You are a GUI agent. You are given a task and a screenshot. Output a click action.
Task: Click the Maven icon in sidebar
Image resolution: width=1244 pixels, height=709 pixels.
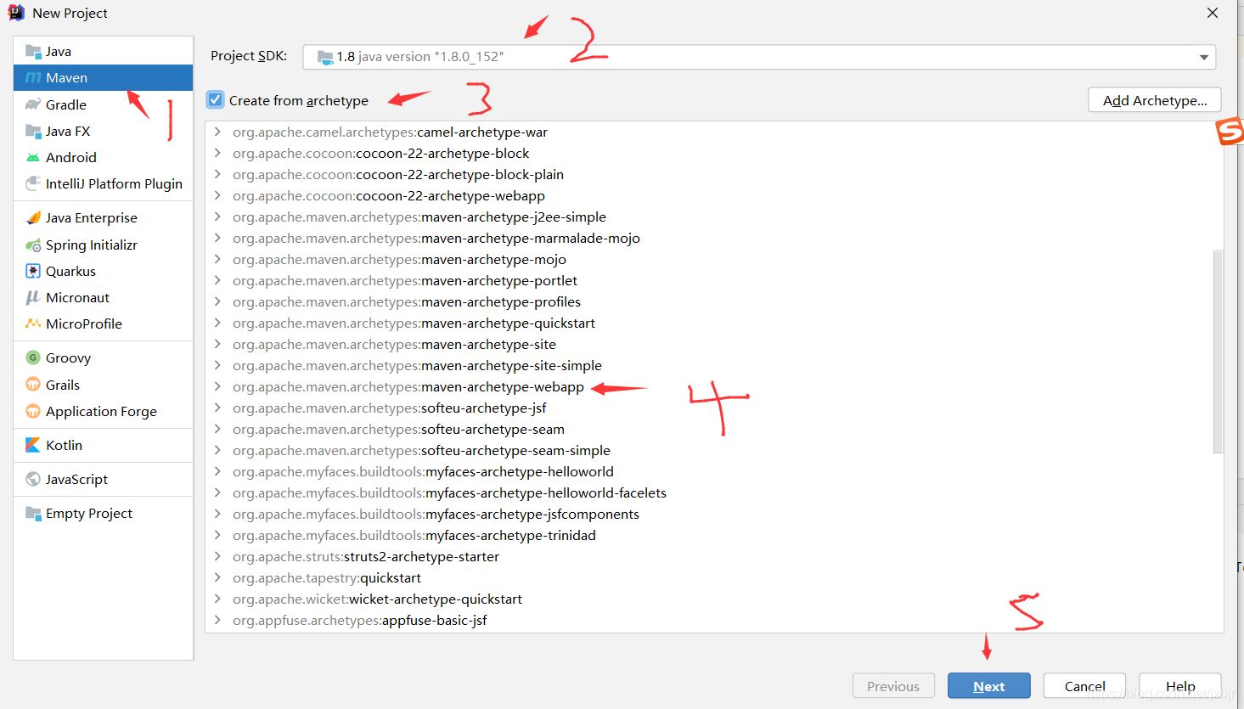(x=33, y=77)
